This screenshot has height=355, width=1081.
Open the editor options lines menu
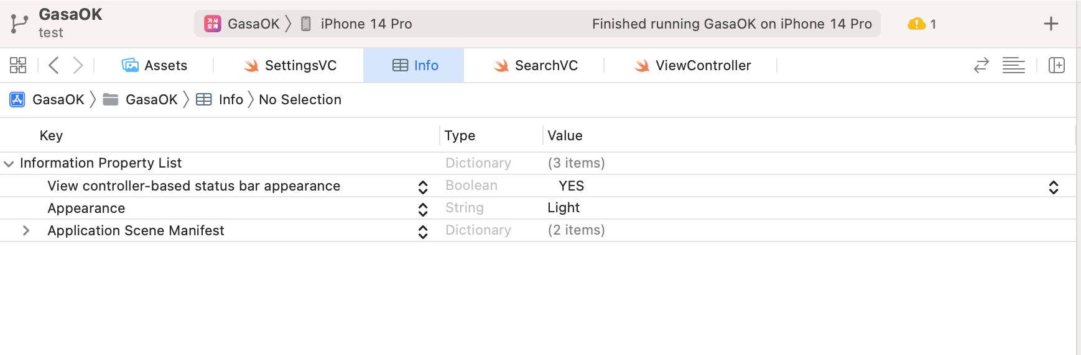click(x=1013, y=65)
